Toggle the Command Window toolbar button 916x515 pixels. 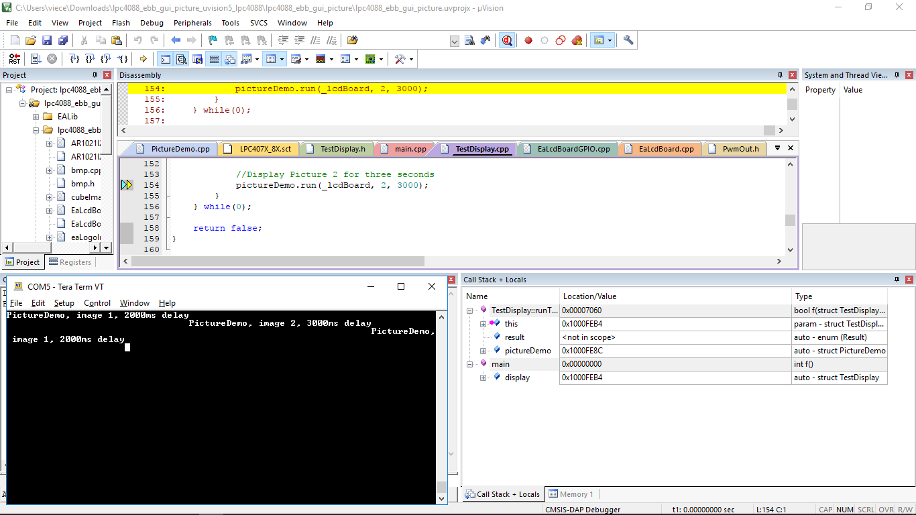tap(165, 59)
